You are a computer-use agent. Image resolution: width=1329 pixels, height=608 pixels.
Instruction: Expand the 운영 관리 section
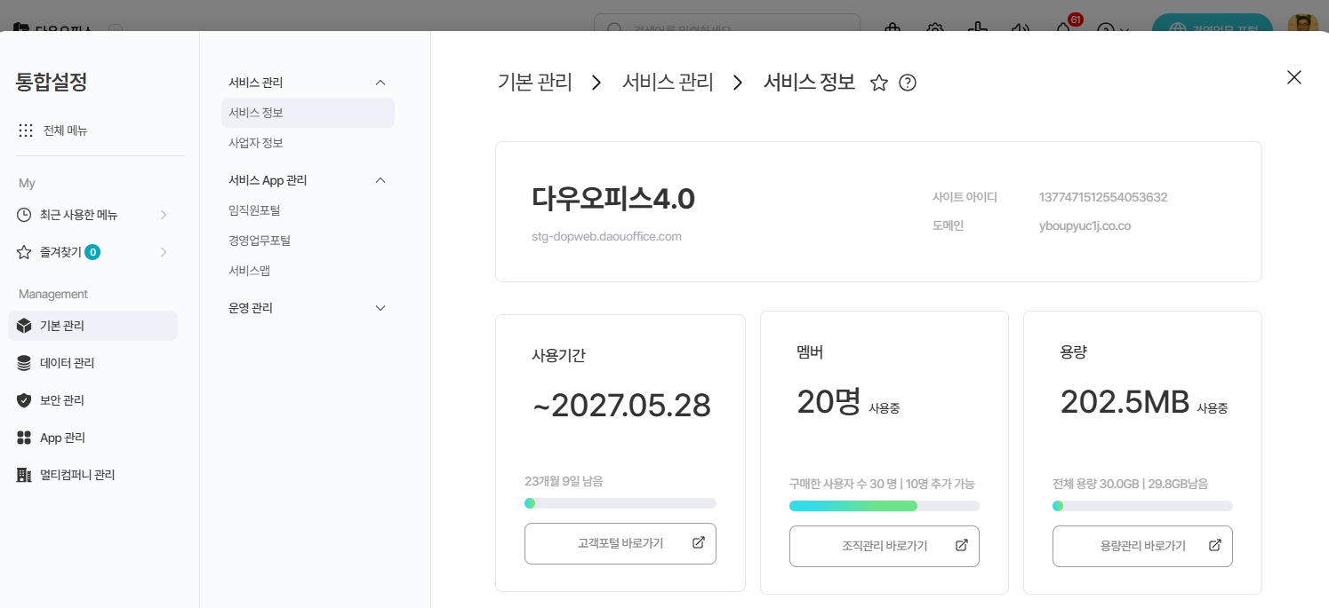coord(380,308)
